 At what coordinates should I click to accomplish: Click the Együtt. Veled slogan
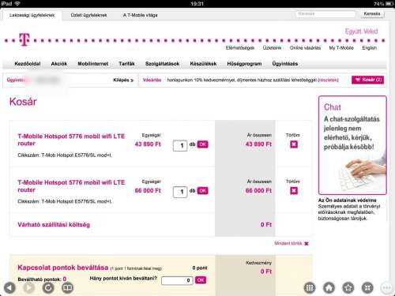coord(361,32)
